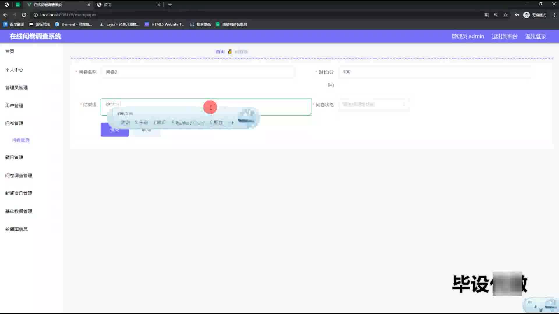Image resolution: width=559 pixels, height=314 pixels.
Task: Click the 退出登录 link
Action: (535, 36)
